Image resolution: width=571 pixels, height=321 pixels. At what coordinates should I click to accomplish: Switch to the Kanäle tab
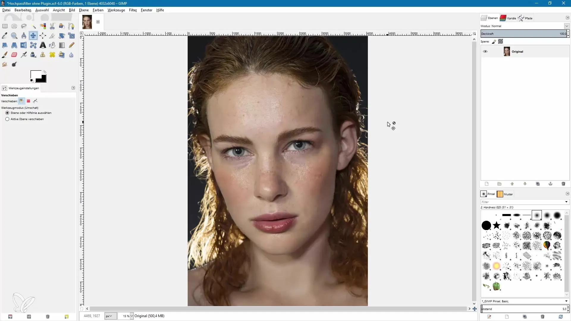pyautogui.click(x=508, y=18)
